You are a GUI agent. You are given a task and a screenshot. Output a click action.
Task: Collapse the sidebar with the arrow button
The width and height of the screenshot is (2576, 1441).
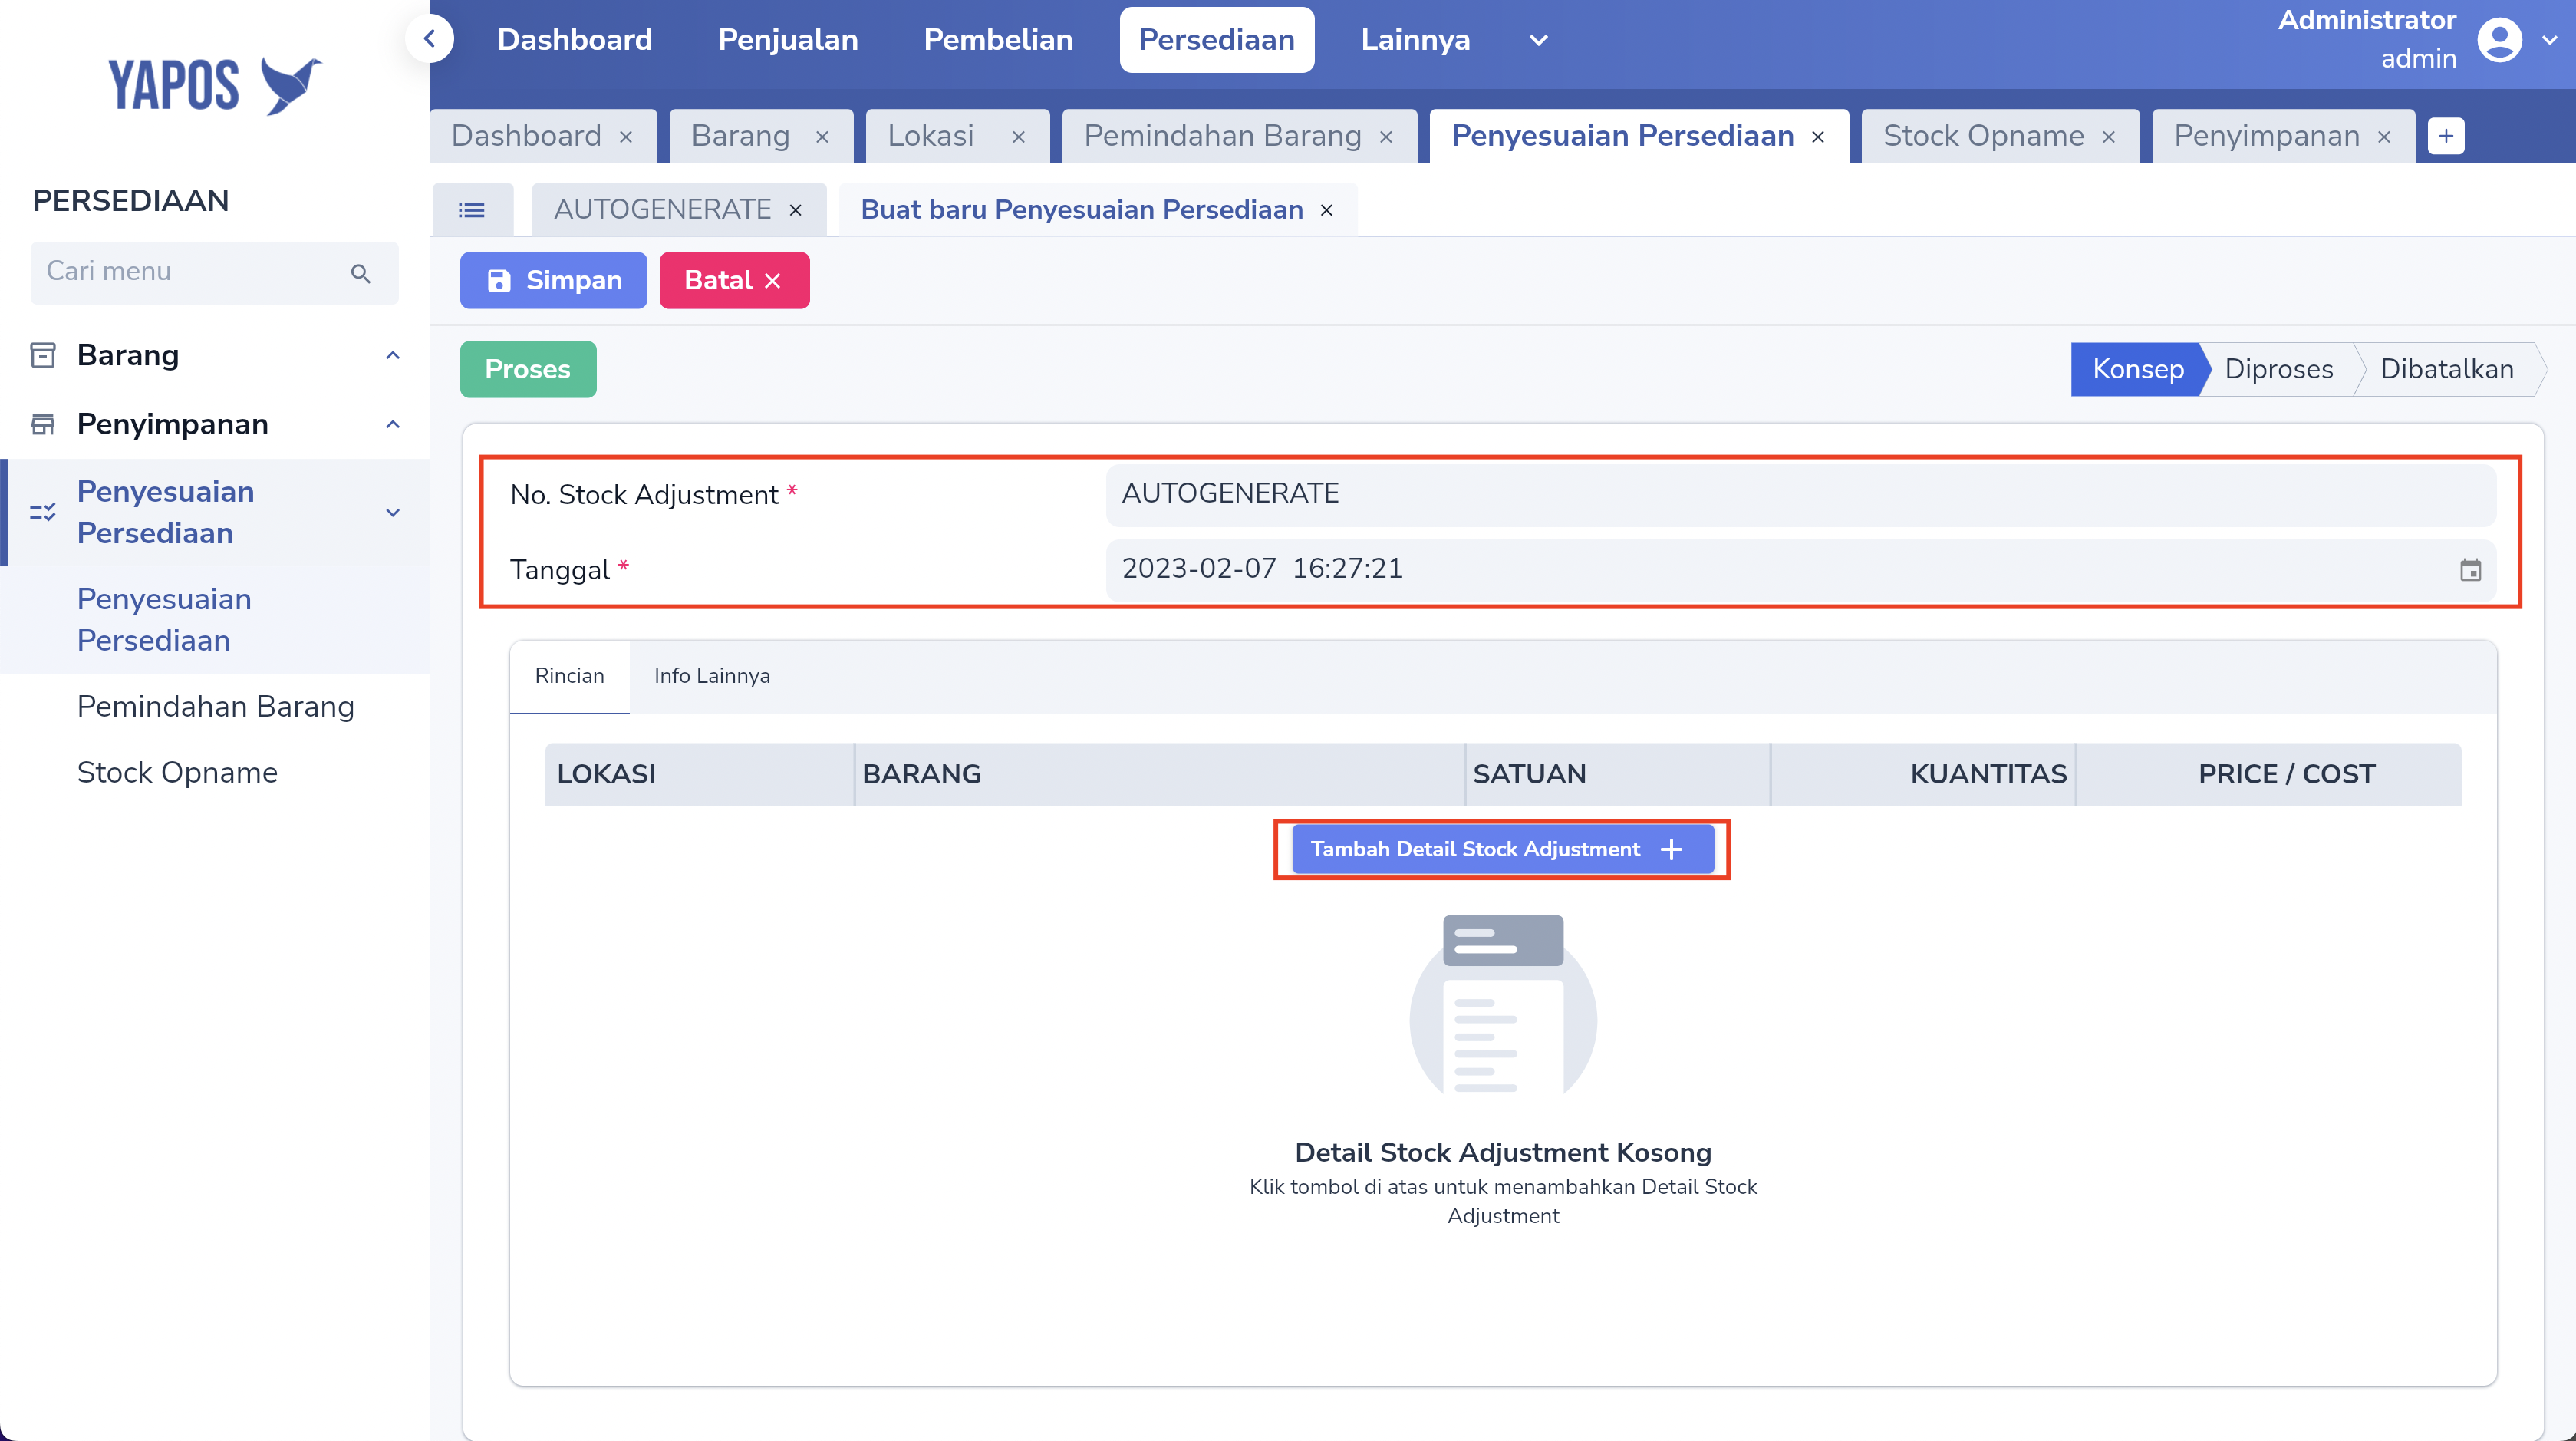[430, 39]
